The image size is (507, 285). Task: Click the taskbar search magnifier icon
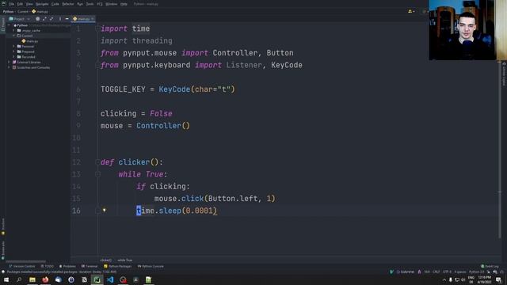[19, 279]
